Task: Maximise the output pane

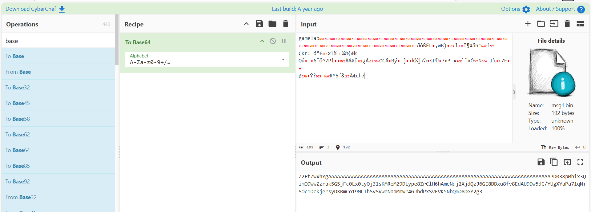Action: point(580,162)
